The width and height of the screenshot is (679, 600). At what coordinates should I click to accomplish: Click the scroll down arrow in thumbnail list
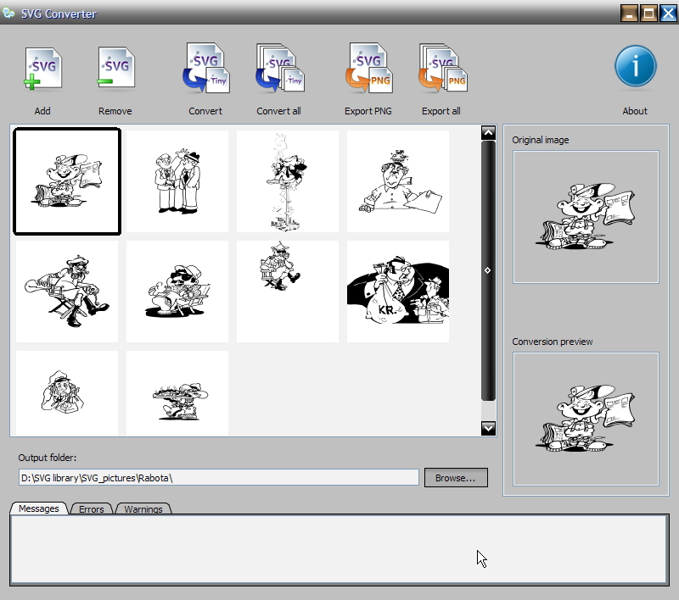(488, 429)
